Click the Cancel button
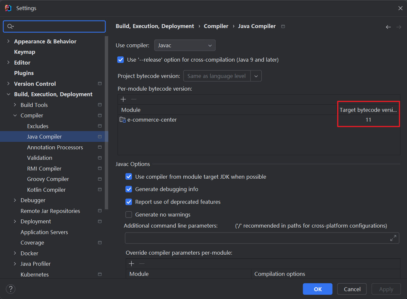The height and width of the screenshot is (299, 407). (352, 289)
